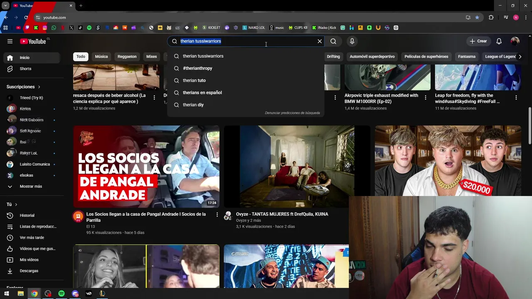Choose suggestion therian diy
This screenshot has width=532, height=299.
pos(246,105)
